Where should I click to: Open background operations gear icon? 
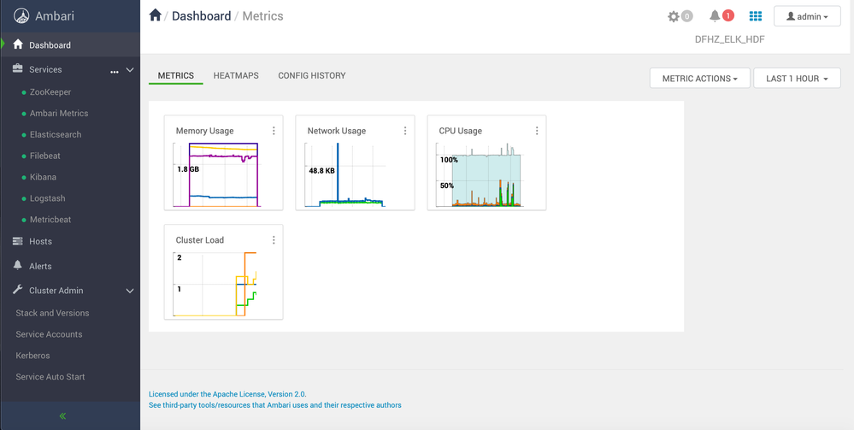point(675,16)
